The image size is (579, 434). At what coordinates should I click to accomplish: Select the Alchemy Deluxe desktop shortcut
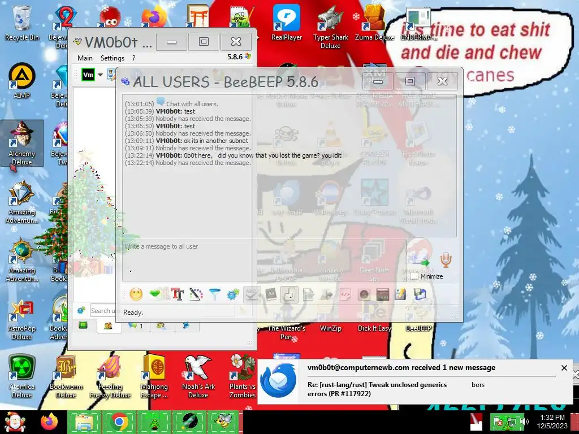22,143
